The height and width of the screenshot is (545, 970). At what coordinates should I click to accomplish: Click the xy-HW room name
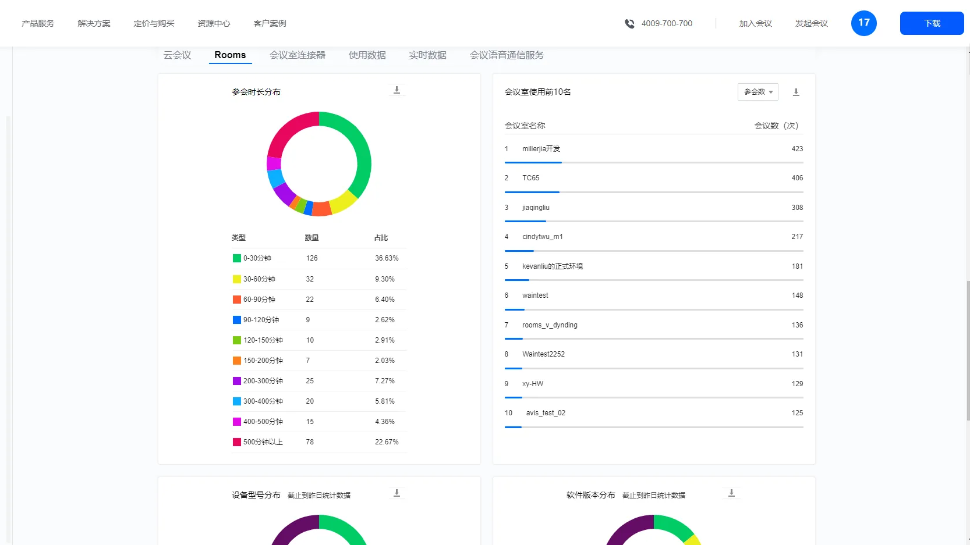pyautogui.click(x=532, y=384)
